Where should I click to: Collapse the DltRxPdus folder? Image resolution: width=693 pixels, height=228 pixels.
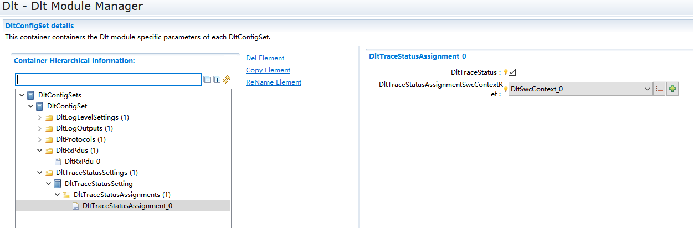[x=39, y=151]
